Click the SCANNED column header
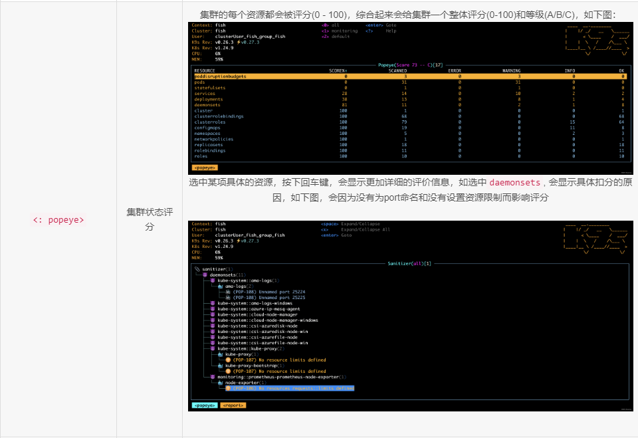Viewport: 638px width, 438px height. 397,71
